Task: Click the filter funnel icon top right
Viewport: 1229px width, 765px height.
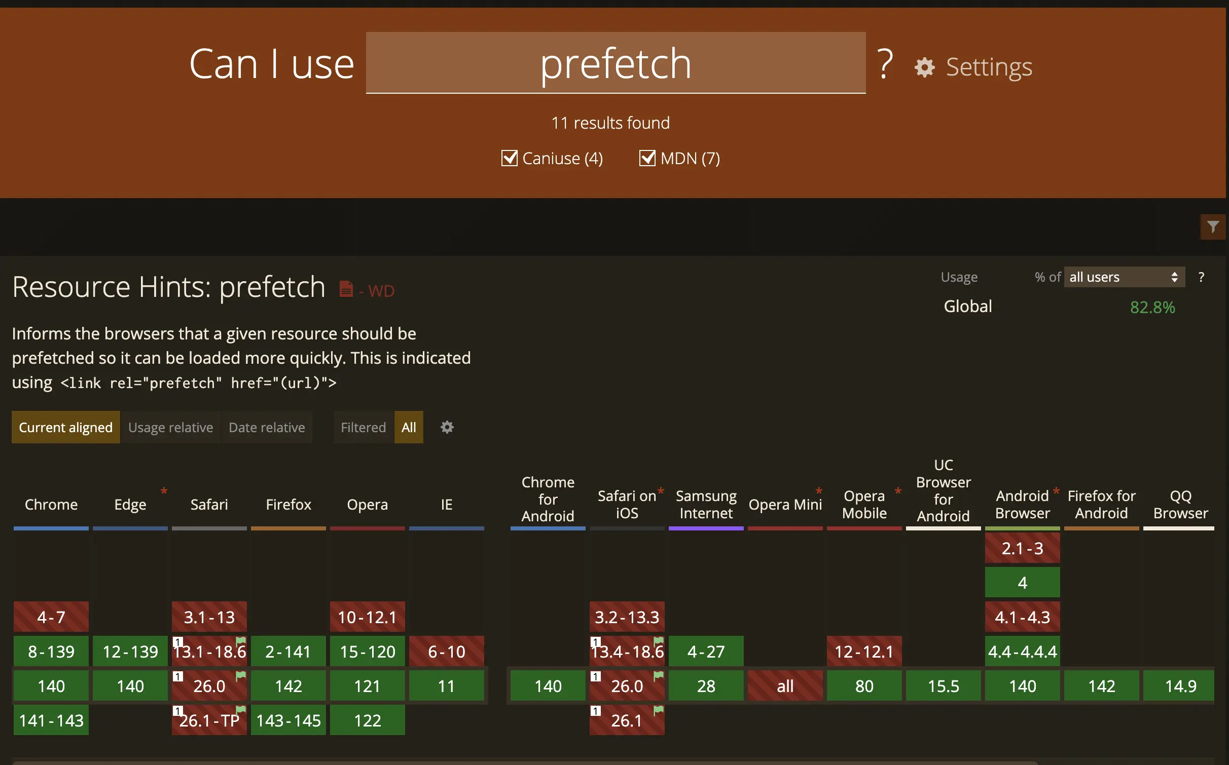Action: coord(1213,226)
